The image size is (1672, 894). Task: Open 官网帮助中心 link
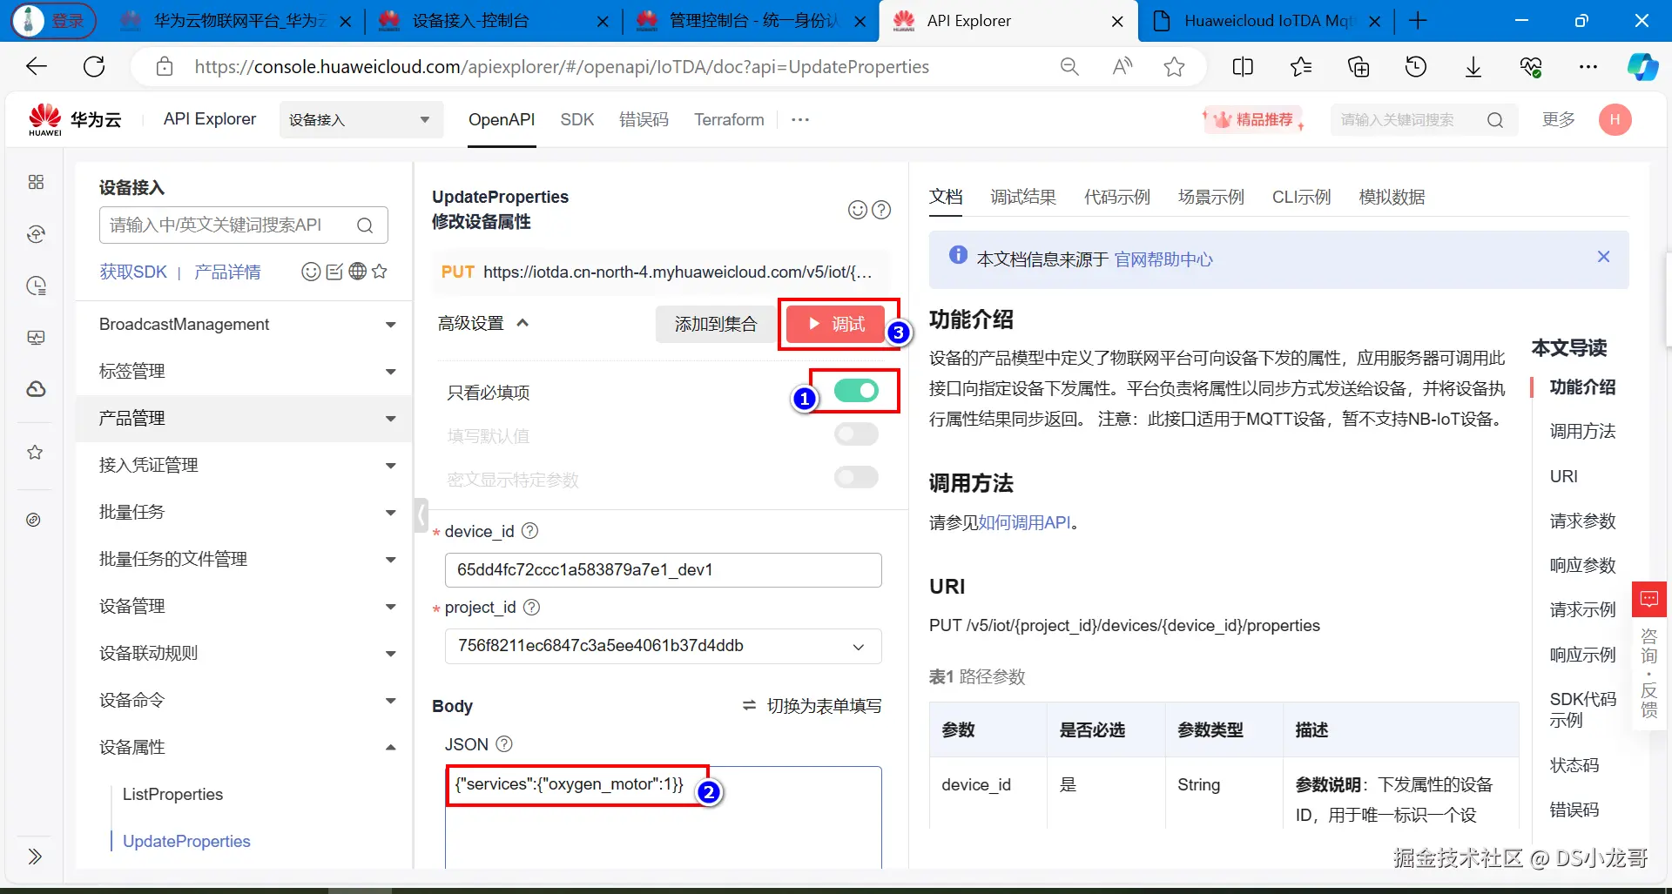click(x=1163, y=259)
